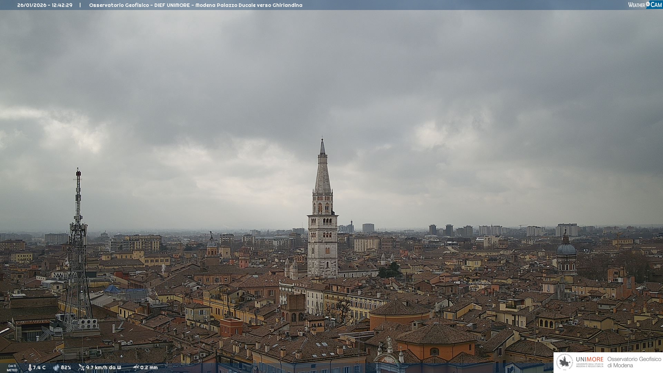The width and height of the screenshot is (663, 373).
Task: Click the CAM blue badge text
Action: coord(656,5)
